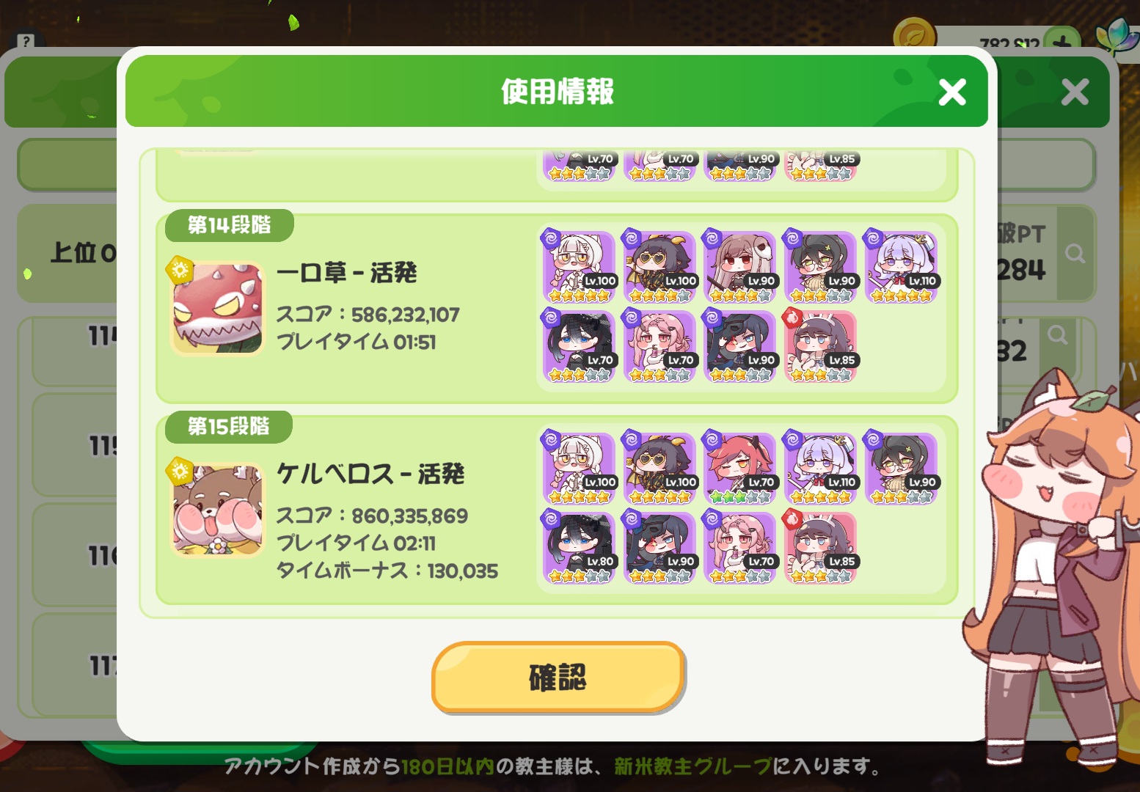Tap the pink-haired Lv.70 character in stage 15
The width and height of the screenshot is (1140, 792).
tap(740, 547)
